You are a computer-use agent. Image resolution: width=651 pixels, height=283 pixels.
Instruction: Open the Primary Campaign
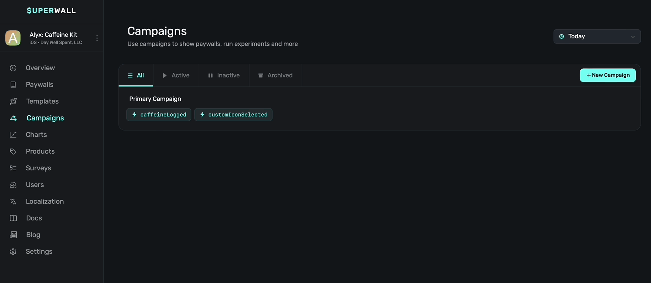[x=155, y=99]
